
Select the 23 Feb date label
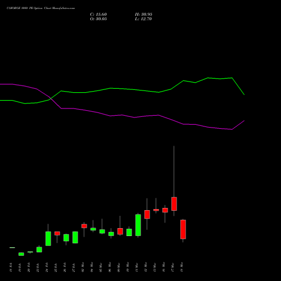(38, 268)
